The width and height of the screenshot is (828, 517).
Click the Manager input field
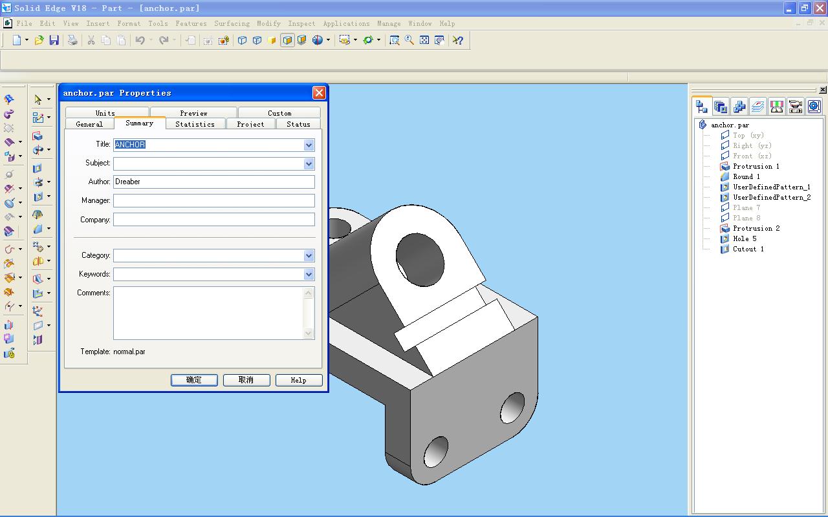point(214,201)
